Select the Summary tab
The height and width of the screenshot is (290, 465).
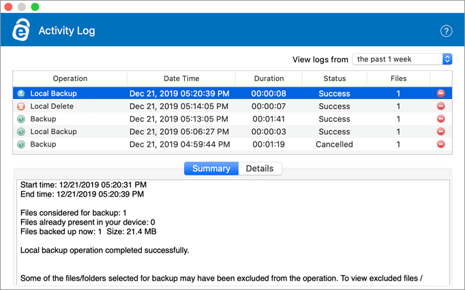[x=211, y=169]
